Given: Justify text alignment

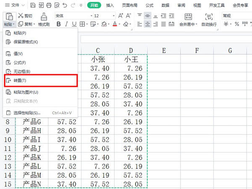Looking at the screenshot, I should (163, 24).
